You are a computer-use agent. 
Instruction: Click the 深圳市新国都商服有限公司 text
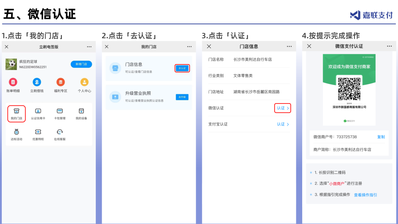click(x=349, y=107)
